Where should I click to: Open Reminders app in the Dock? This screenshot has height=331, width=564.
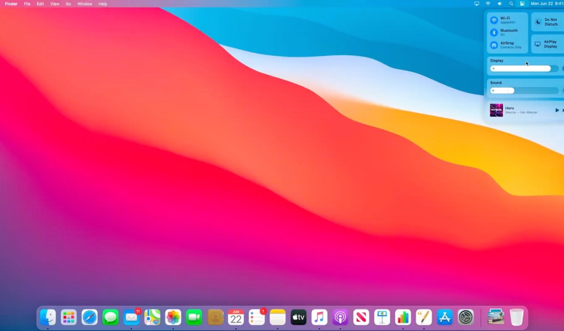pyautogui.click(x=257, y=318)
